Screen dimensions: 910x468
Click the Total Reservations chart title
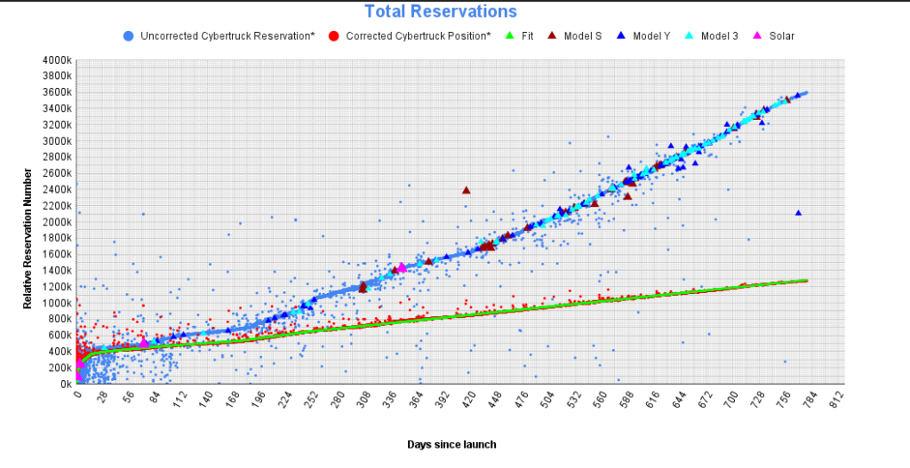tap(441, 11)
